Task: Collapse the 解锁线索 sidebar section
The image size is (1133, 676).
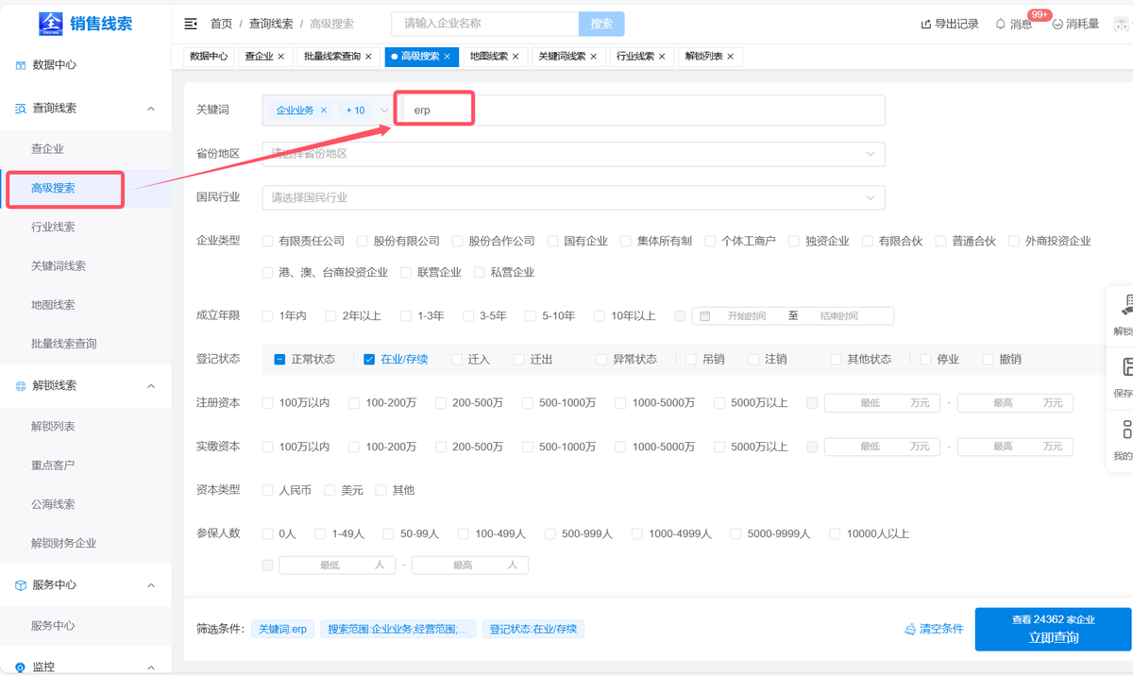Action: click(x=151, y=386)
